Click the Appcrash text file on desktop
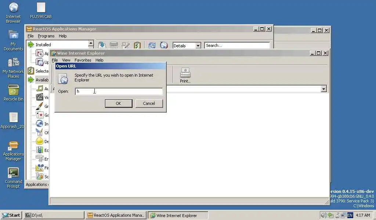 [12, 120]
